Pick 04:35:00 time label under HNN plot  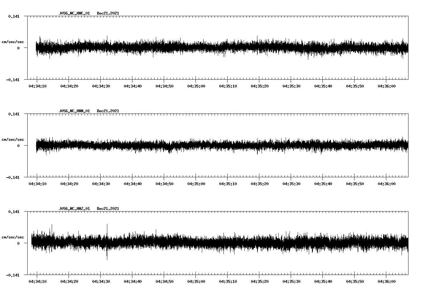[196, 184]
